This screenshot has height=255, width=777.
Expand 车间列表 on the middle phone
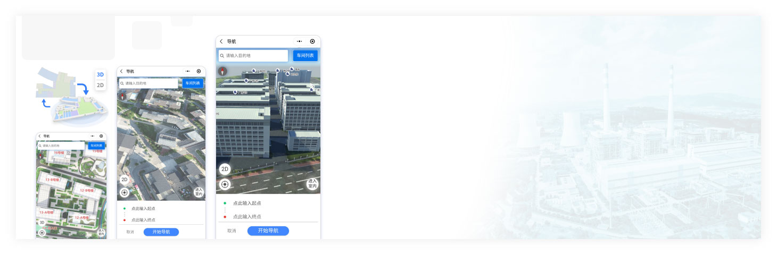(193, 83)
